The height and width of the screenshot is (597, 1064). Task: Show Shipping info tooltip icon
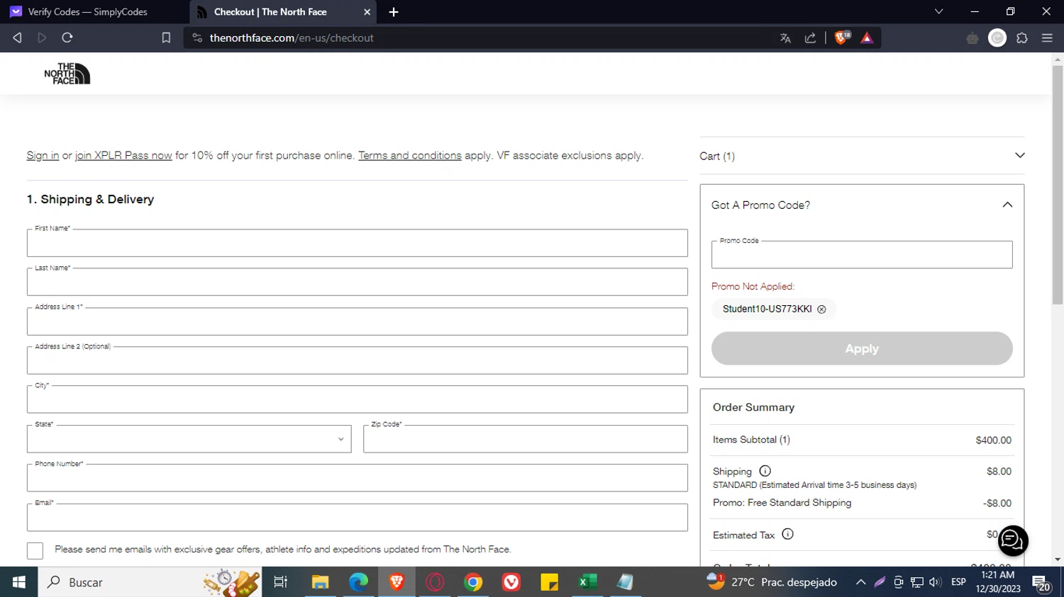coord(765,471)
